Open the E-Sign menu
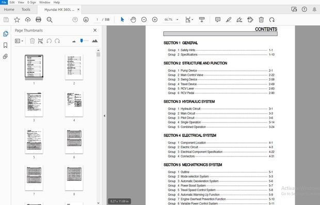 pyautogui.click(x=31, y=3)
